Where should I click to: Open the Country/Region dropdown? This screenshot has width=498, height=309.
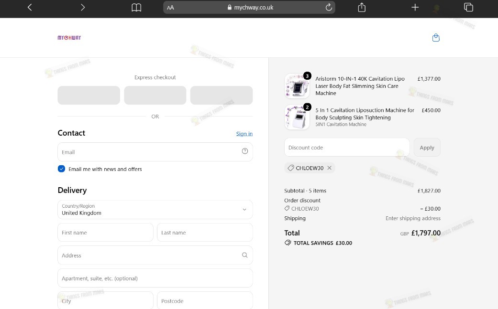(155, 210)
